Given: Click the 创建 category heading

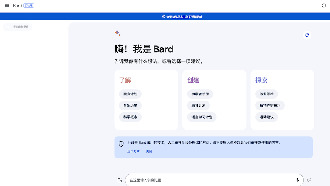Looking at the screenshot, I should click(x=193, y=80).
